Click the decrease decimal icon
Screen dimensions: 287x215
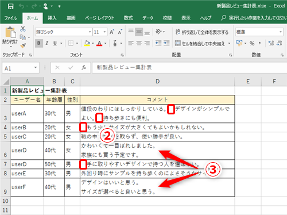point(280,43)
